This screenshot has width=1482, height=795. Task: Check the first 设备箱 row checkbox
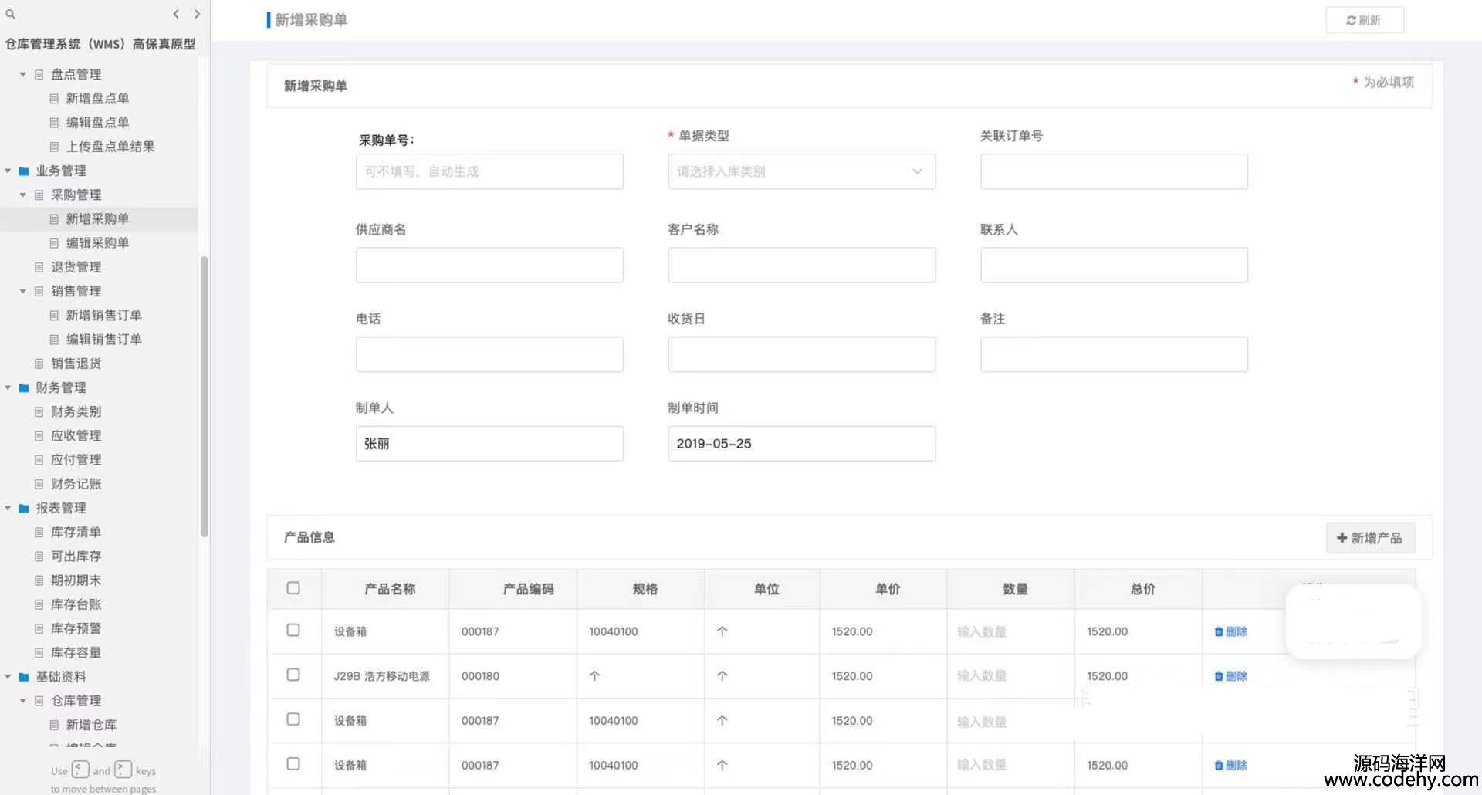(x=293, y=630)
